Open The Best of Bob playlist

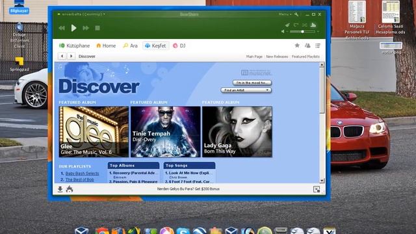pos(79,179)
